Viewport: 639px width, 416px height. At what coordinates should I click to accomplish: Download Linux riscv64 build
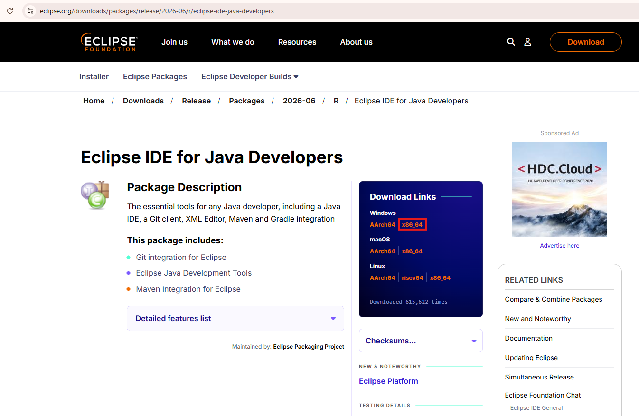[413, 278]
